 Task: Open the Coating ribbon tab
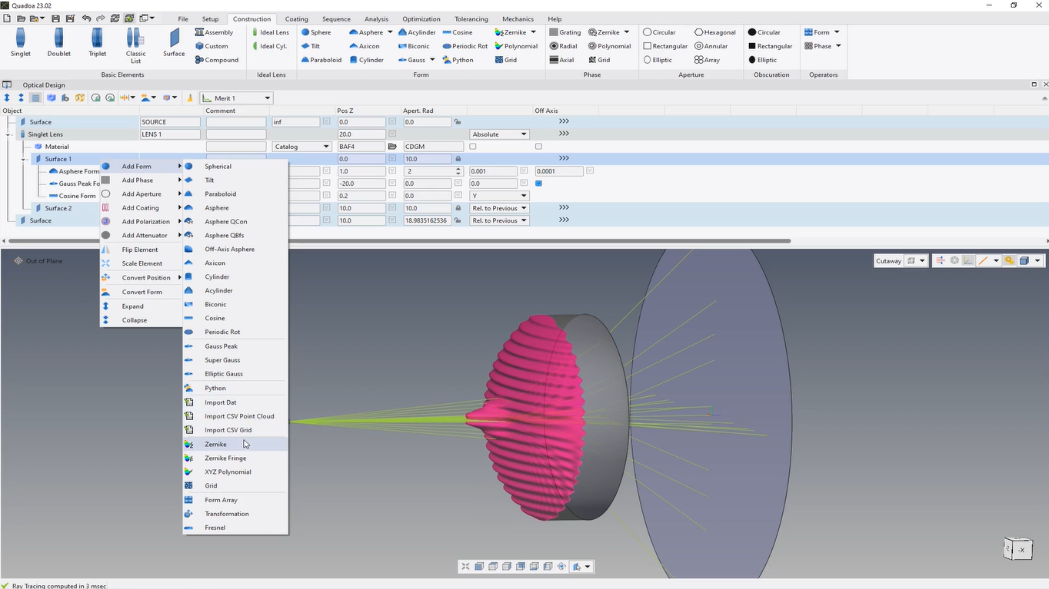296,19
